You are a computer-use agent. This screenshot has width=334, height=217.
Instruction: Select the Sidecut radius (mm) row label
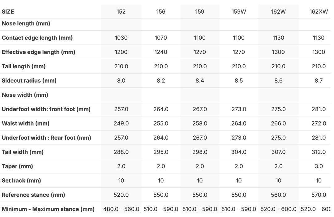click(x=29, y=81)
